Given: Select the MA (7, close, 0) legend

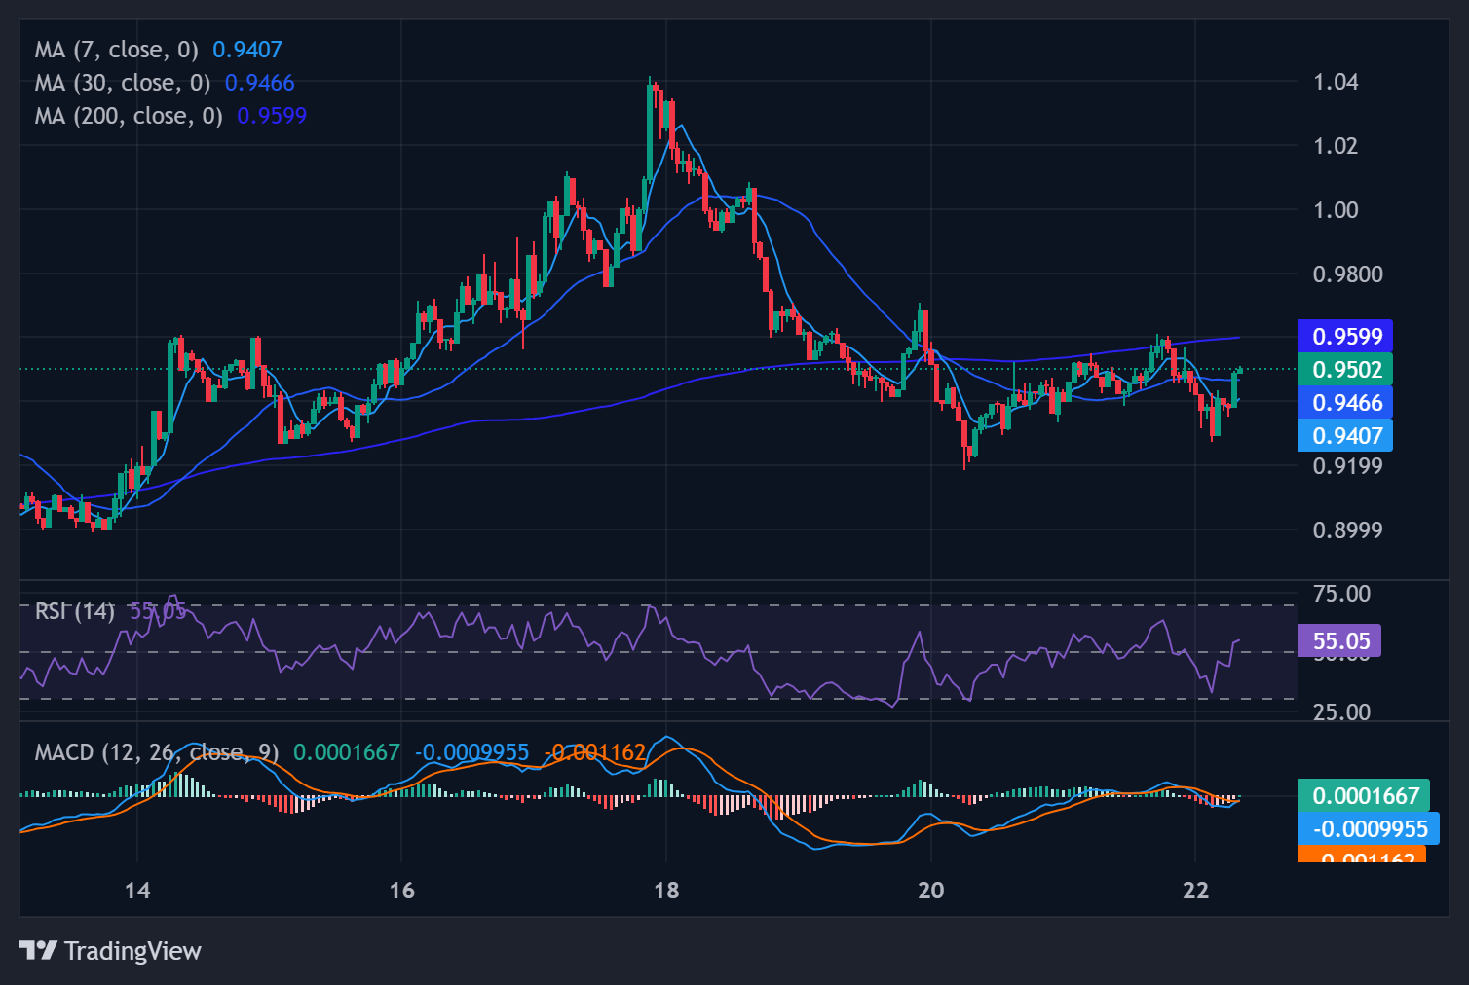Looking at the screenshot, I should click(116, 50).
